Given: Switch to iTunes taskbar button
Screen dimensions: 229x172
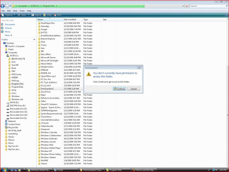Looking at the screenshot, I should click(65, 170).
